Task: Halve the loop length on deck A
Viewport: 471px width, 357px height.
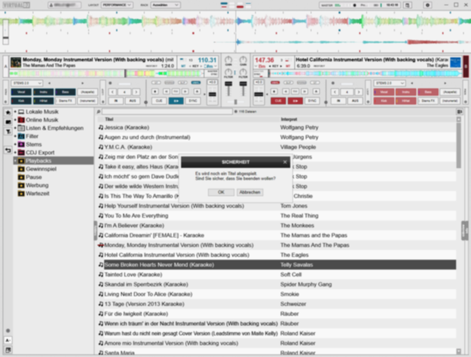Action: tap(113, 92)
